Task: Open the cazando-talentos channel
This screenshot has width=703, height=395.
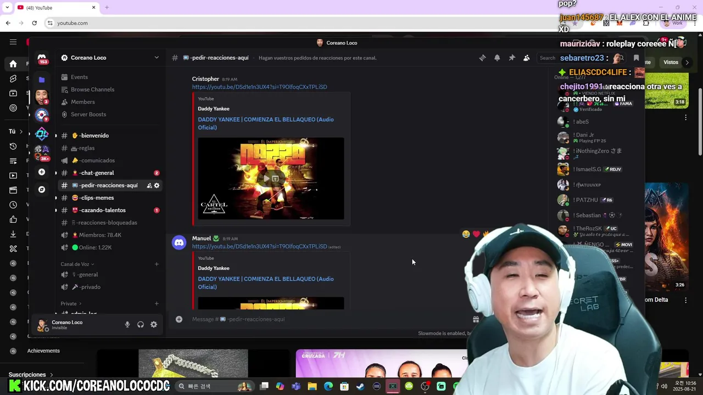Action: [110, 210]
